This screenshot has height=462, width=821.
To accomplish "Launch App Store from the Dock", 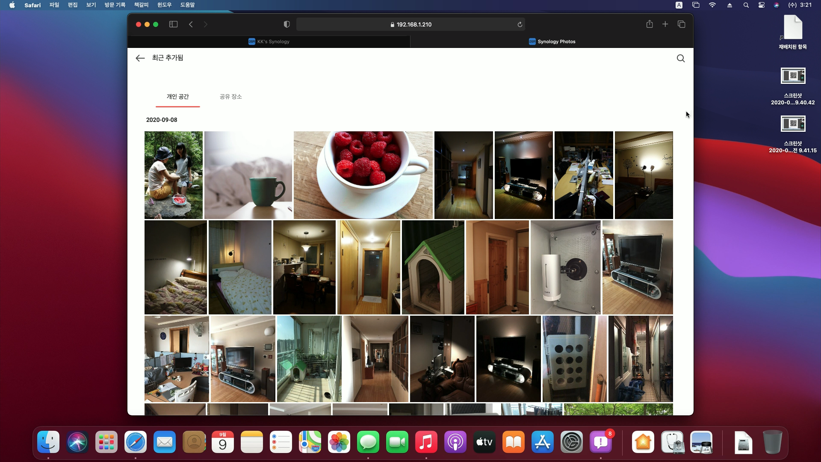I will [x=542, y=442].
